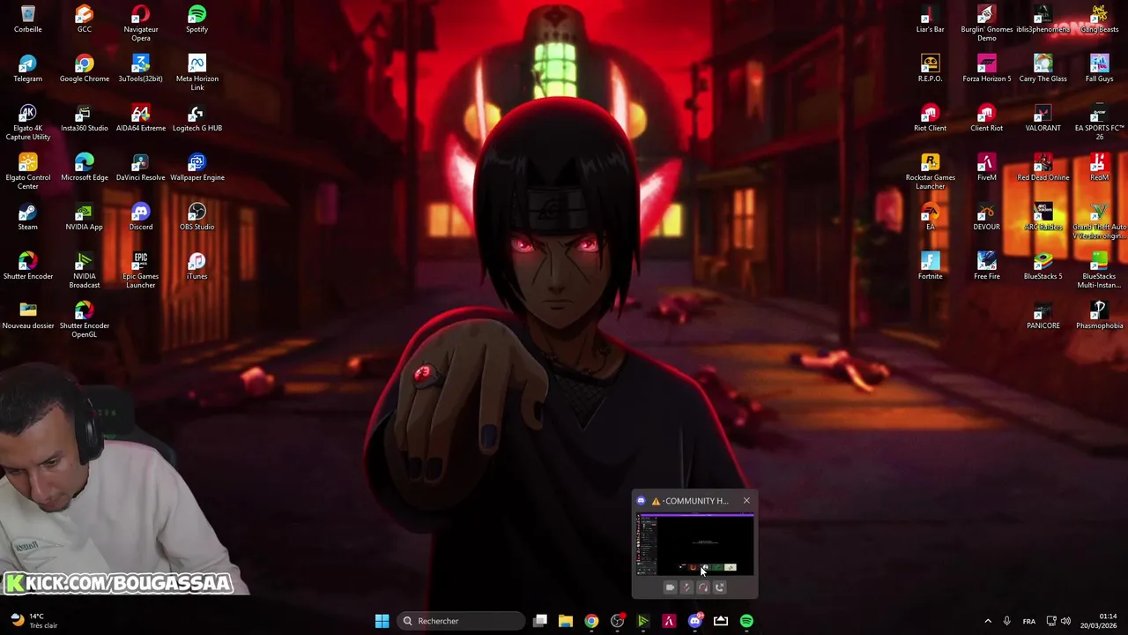Image resolution: width=1128 pixels, height=635 pixels.
Task: Launch Gang Beasts shortcut
Action: pos(1099,19)
